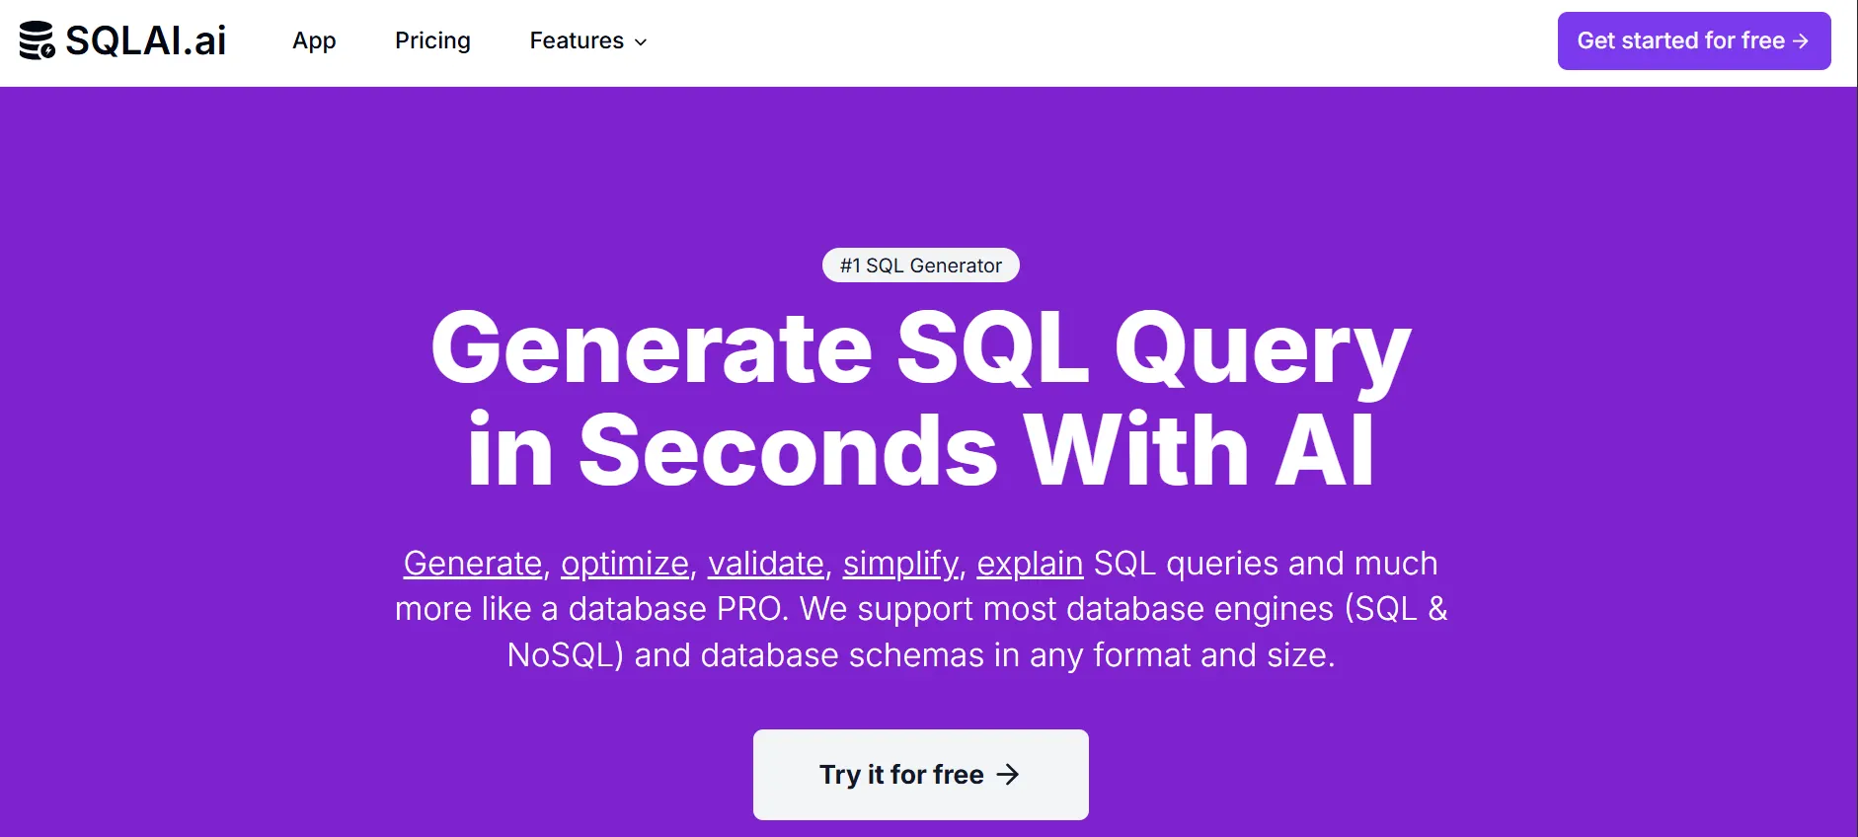Collapse the Features navigation dropdown
Screen dimensions: 1858x837
640,42
